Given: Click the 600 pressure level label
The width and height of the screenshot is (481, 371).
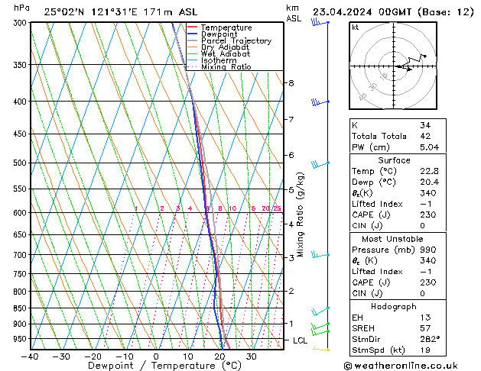Looking at the screenshot, I should 21,213.
